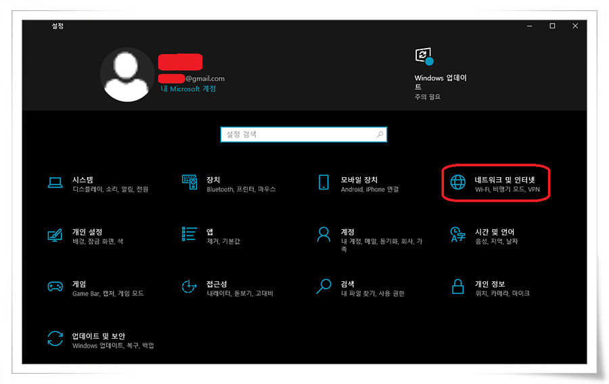Open the 내 Microsoft 계정 link
The height and width of the screenshot is (384, 609).
tap(188, 89)
